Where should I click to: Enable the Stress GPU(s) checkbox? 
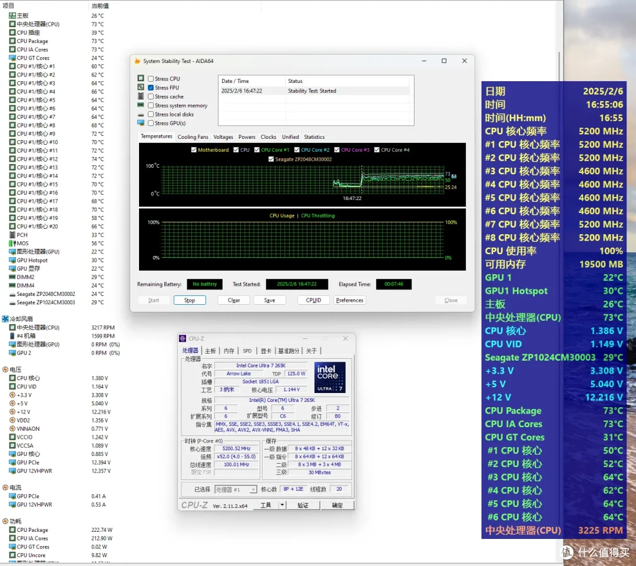click(x=151, y=123)
